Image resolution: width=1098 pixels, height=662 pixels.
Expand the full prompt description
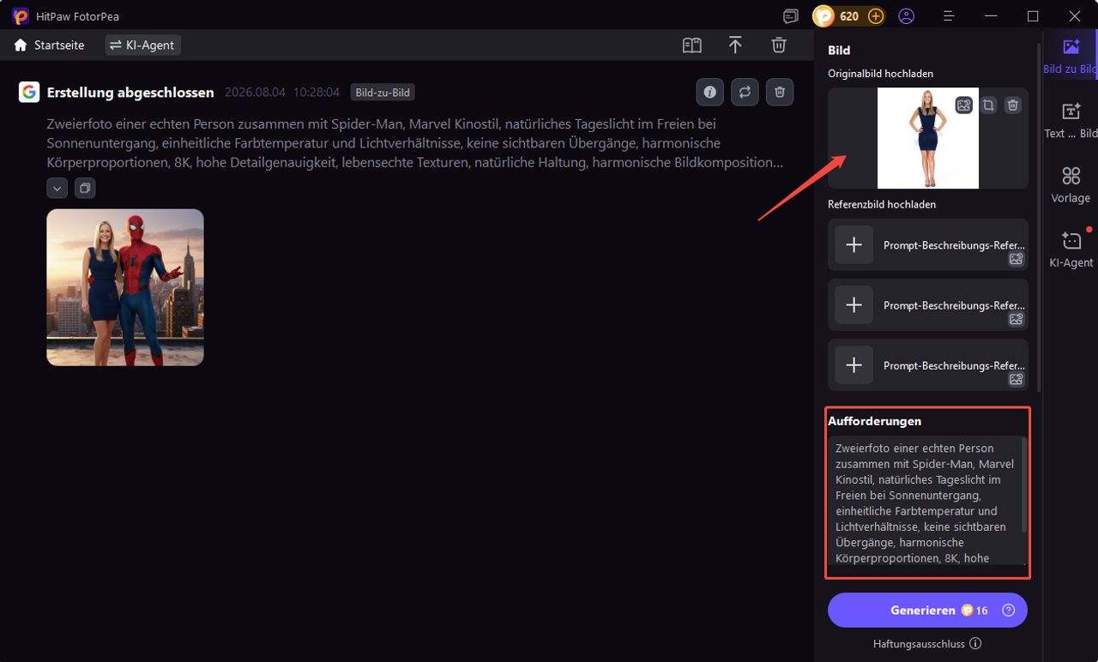coord(57,188)
